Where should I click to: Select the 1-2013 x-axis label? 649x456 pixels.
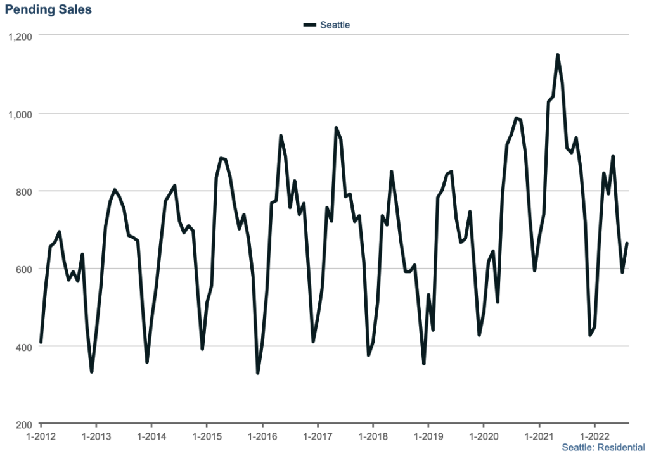[x=96, y=437]
